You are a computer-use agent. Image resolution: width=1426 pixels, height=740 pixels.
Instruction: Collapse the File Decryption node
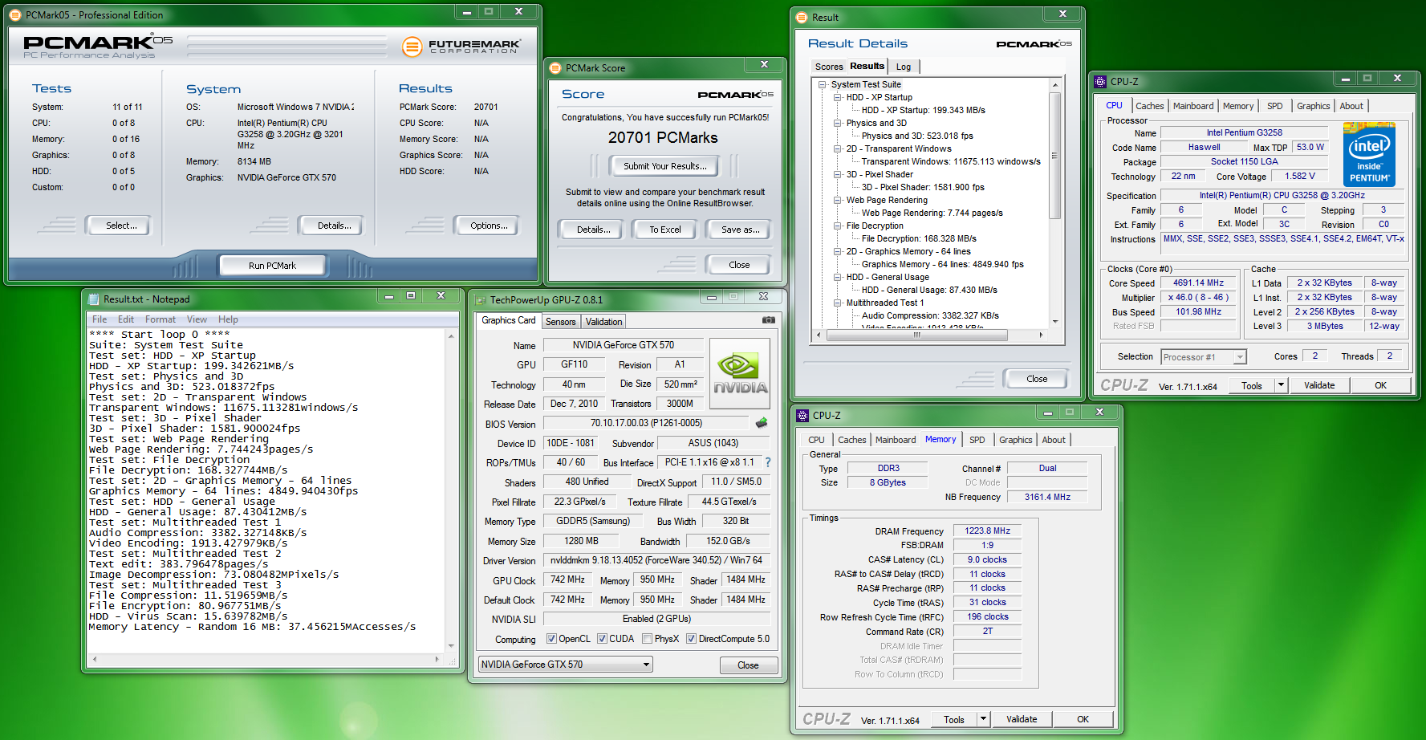click(838, 226)
